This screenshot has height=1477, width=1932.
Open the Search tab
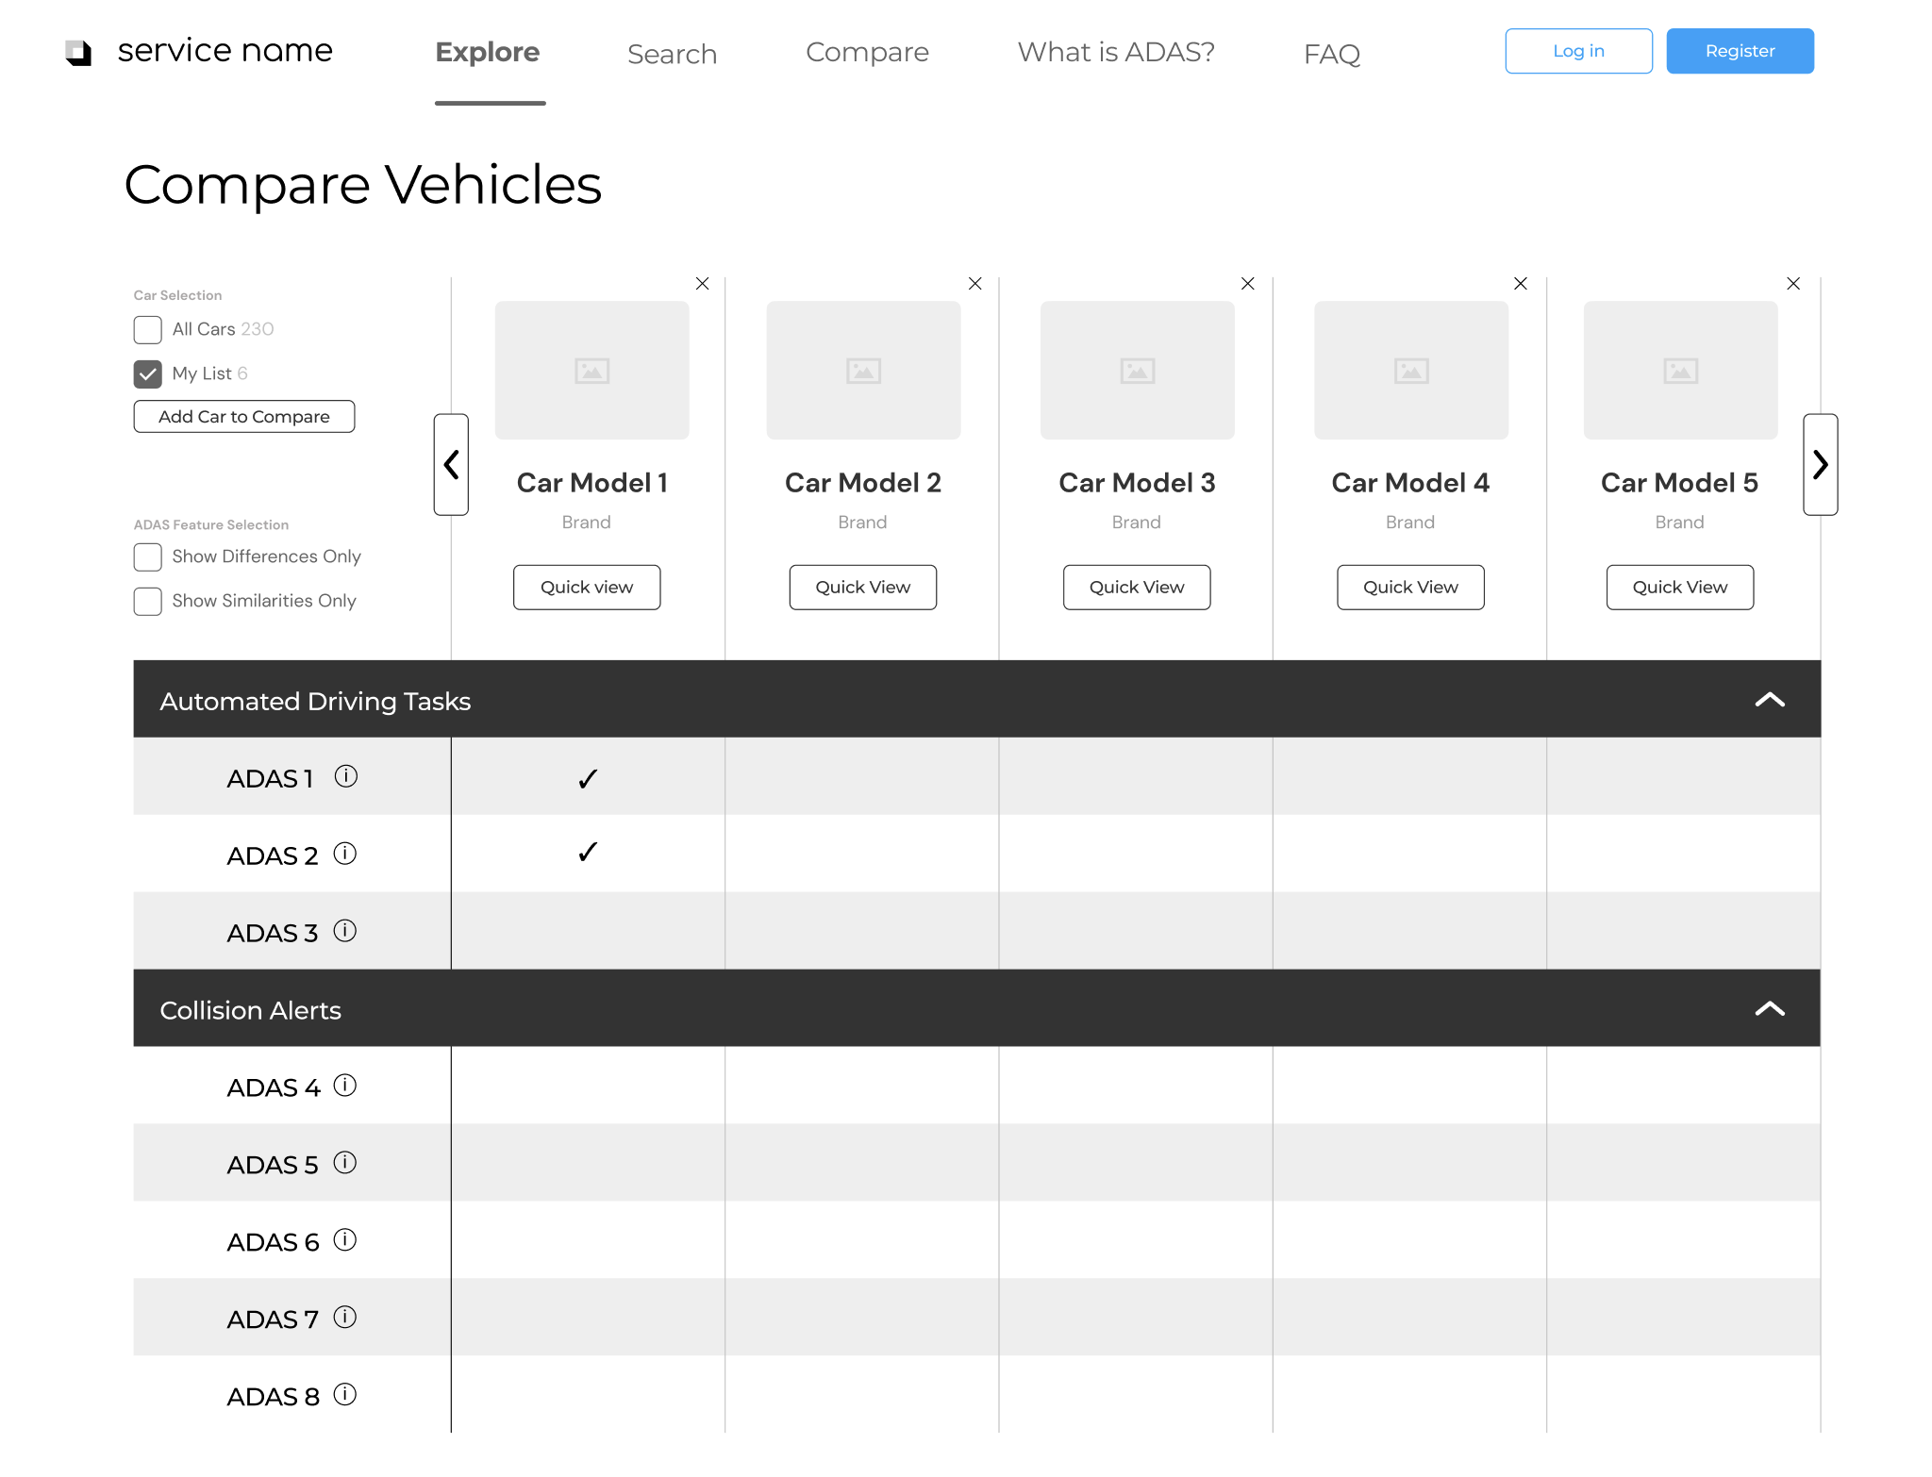coord(673,55)
